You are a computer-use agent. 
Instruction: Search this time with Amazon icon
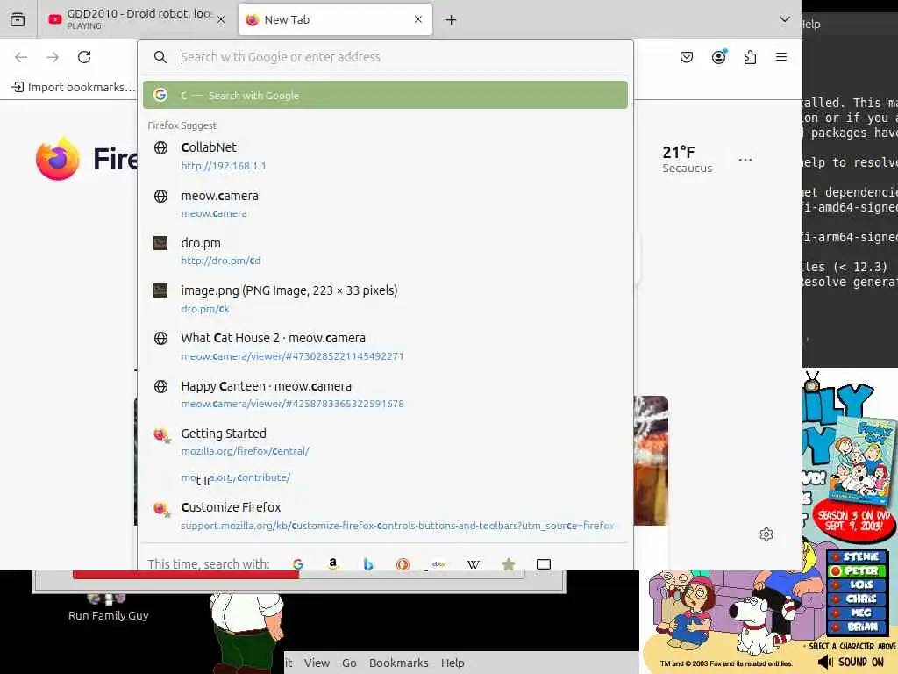coord(332,564)
